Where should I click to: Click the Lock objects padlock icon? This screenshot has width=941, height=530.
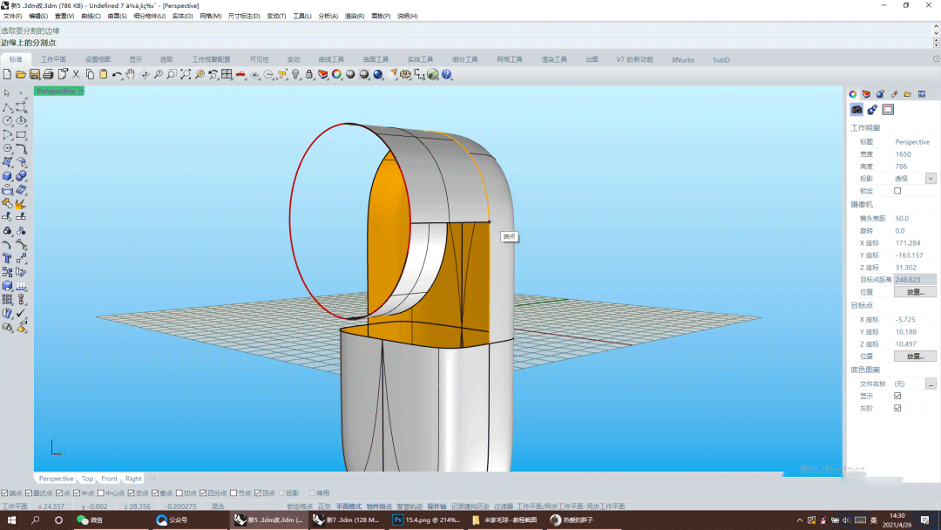point(309,75)
